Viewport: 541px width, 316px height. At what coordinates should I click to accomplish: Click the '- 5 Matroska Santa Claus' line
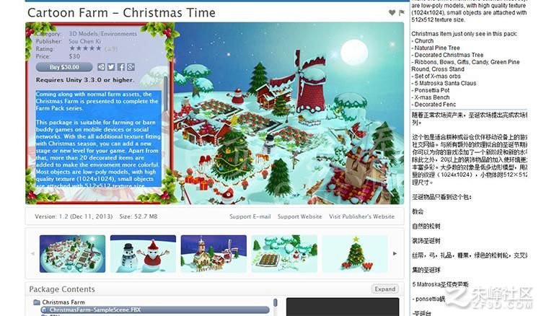coord(444,83)
